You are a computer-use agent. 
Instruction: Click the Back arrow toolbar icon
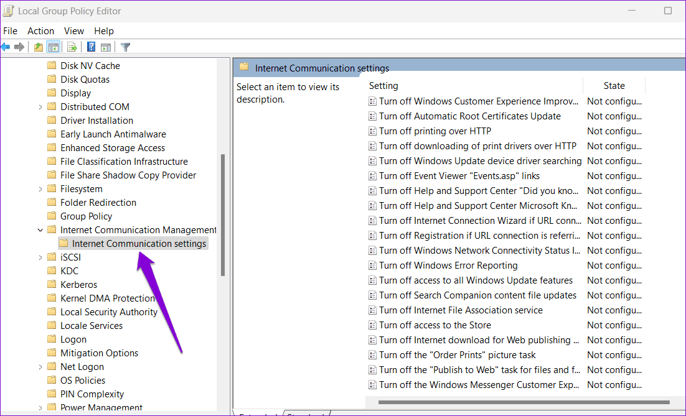click(5, 47)
